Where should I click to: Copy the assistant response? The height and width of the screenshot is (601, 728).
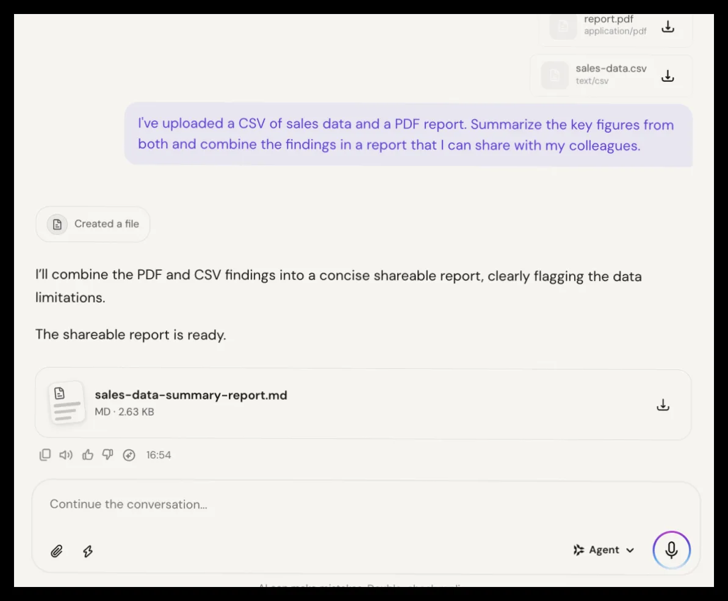(x=45, y=455)
